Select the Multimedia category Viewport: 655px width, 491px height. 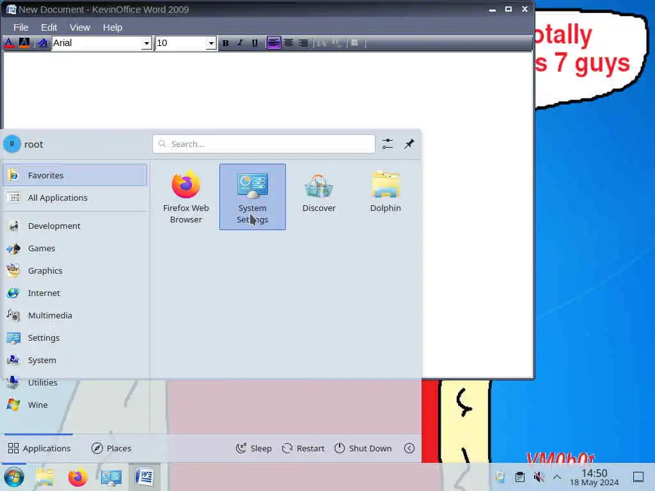[75, 316]
